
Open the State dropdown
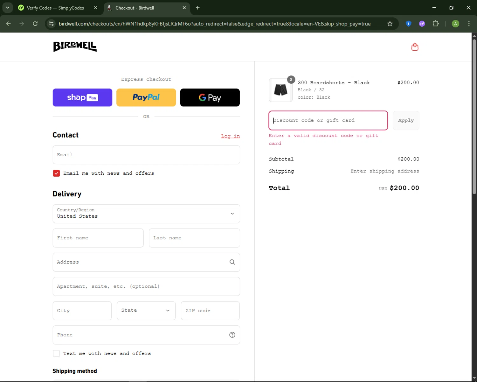[146, 311]
